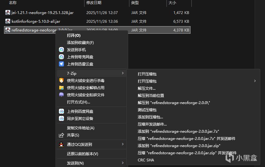The image size is (265, 167).
Task: Choose 压缩并发送邮件...
Action: pyautogui.click(x=152, y=124)
